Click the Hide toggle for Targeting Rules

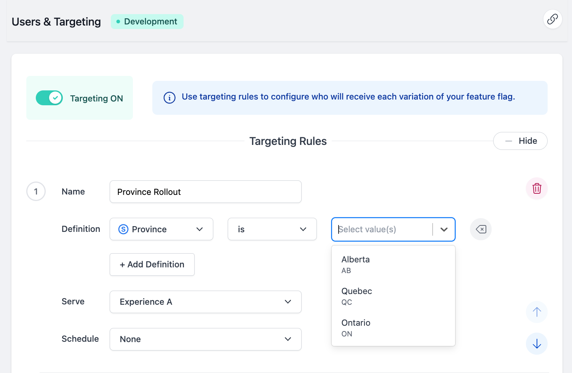tap(520, 141)
